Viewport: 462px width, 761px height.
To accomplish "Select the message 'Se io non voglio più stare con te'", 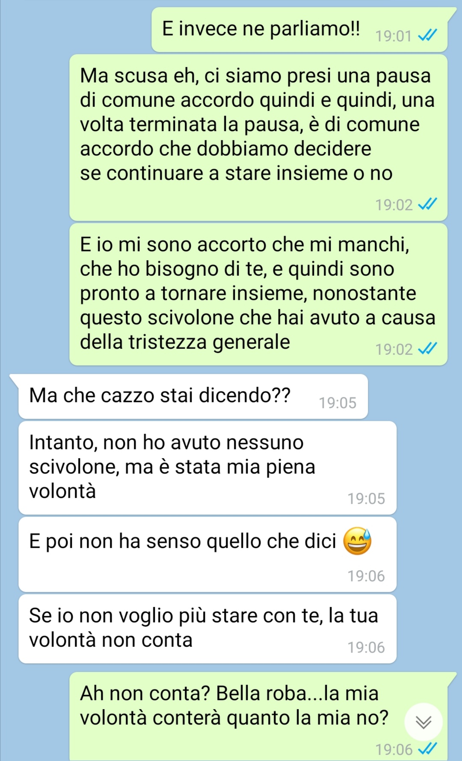I will click(207, 629).
